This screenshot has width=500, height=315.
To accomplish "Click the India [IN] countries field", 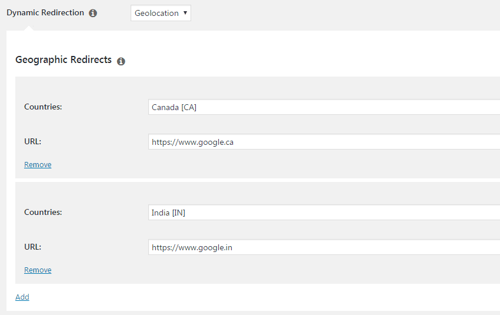I will pyautogui.click(x=324, y=213).
